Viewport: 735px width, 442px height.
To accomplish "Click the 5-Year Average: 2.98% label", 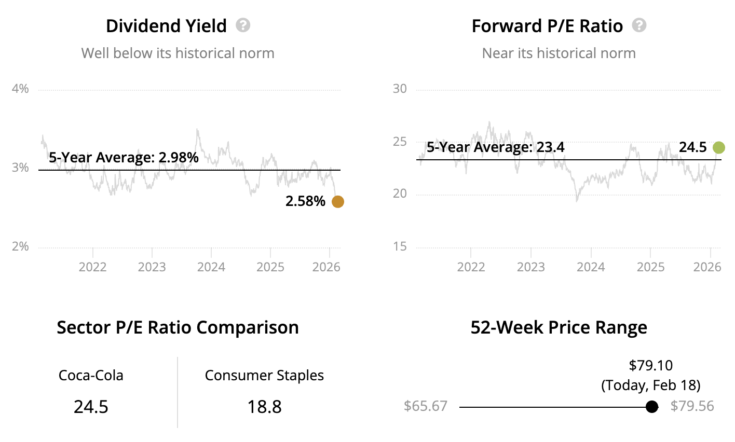I will pos(124,157).
